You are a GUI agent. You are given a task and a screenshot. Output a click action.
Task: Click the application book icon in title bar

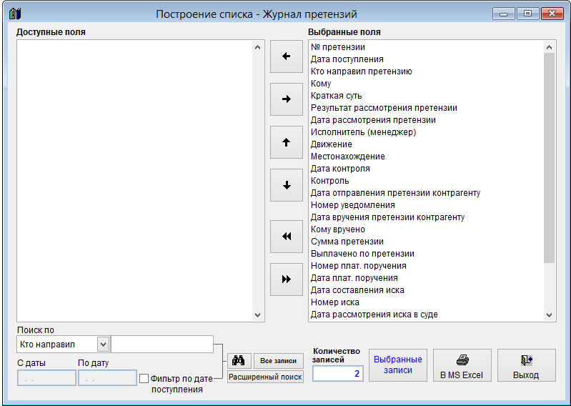tap(15, 14)
